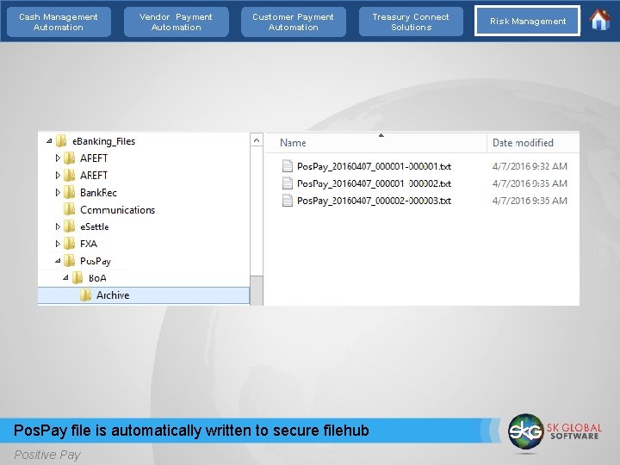Click the folder tree scrollbar thumb
The width and height of the screenshot is (620, 465).
(257, 290)
